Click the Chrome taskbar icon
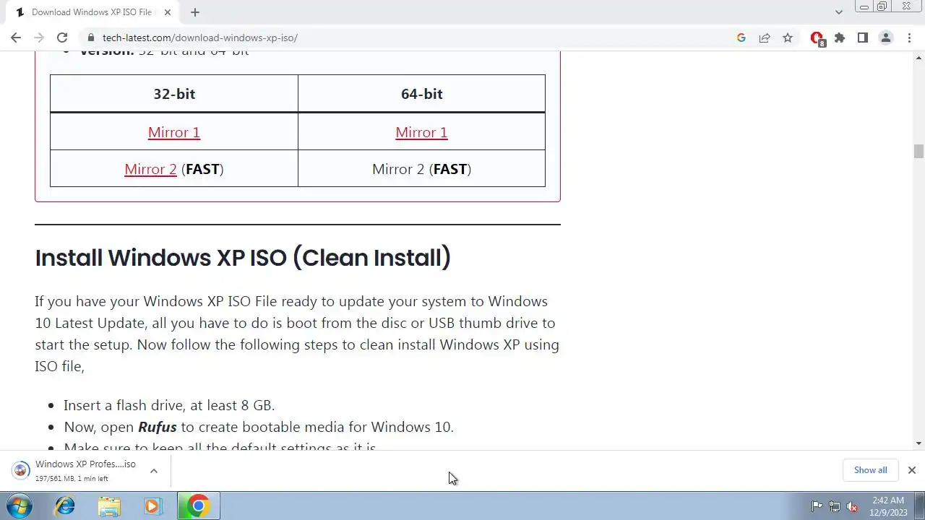The image size is (925, 520). click(199, 506)
